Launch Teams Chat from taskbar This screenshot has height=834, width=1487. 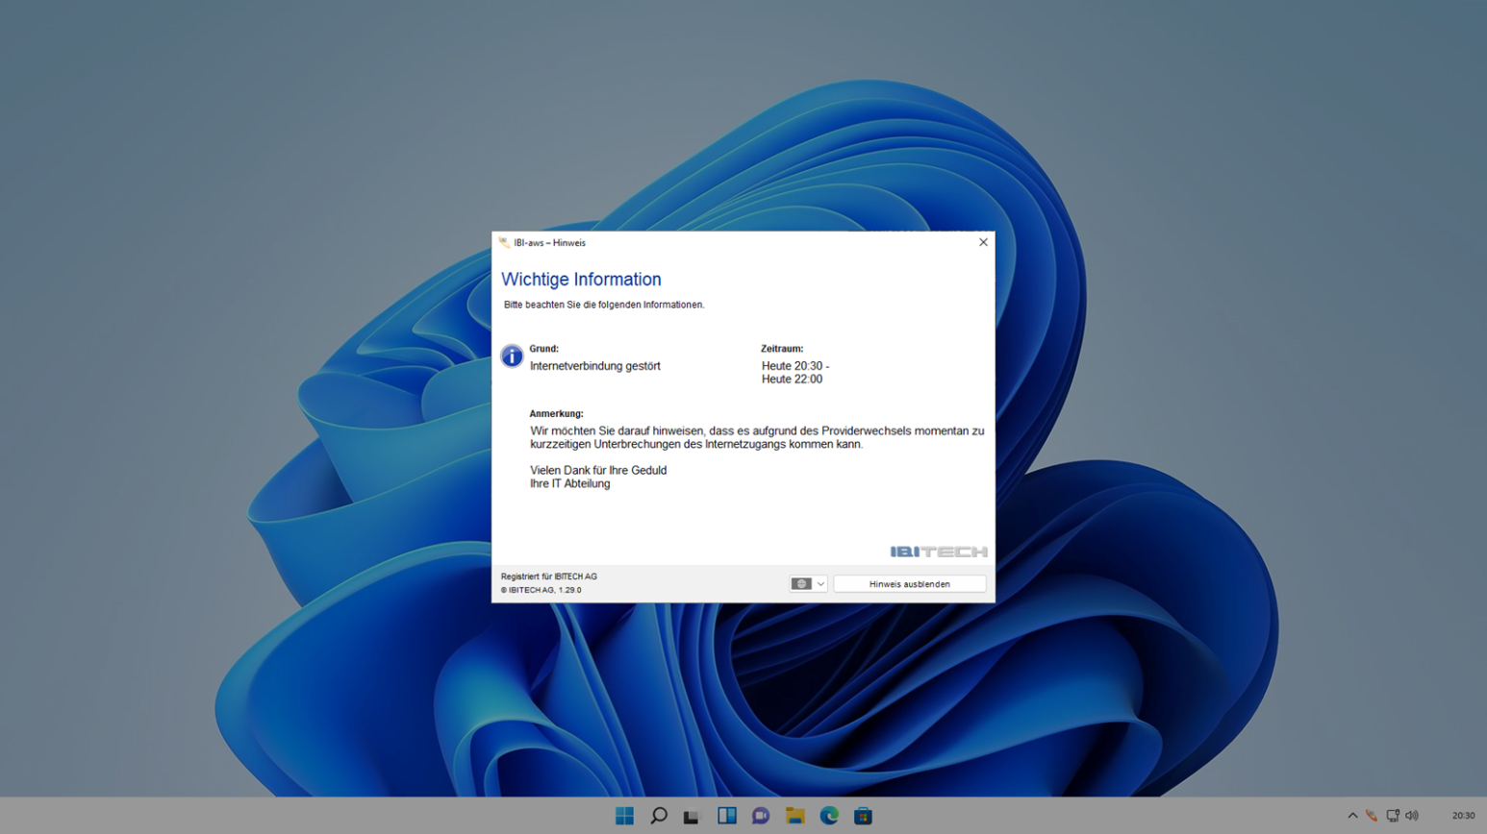(761, 816)
